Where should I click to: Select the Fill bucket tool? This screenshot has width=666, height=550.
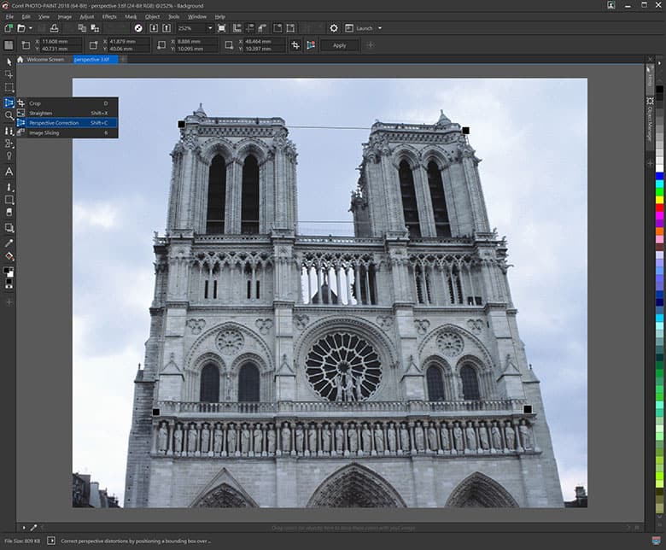pyautogui.click(x=9, y=256)
